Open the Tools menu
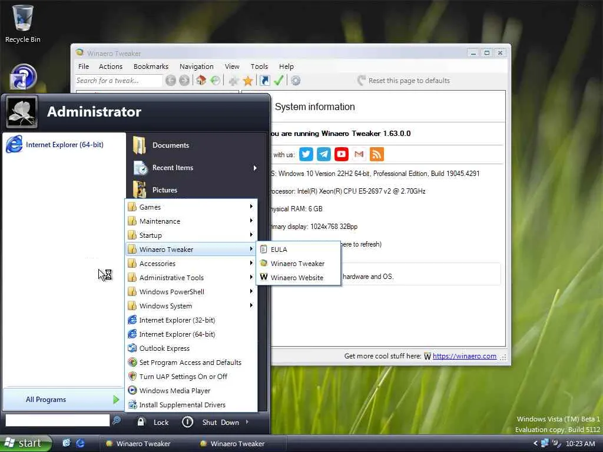This screenshot has width=603, height=452. point(259,67)
